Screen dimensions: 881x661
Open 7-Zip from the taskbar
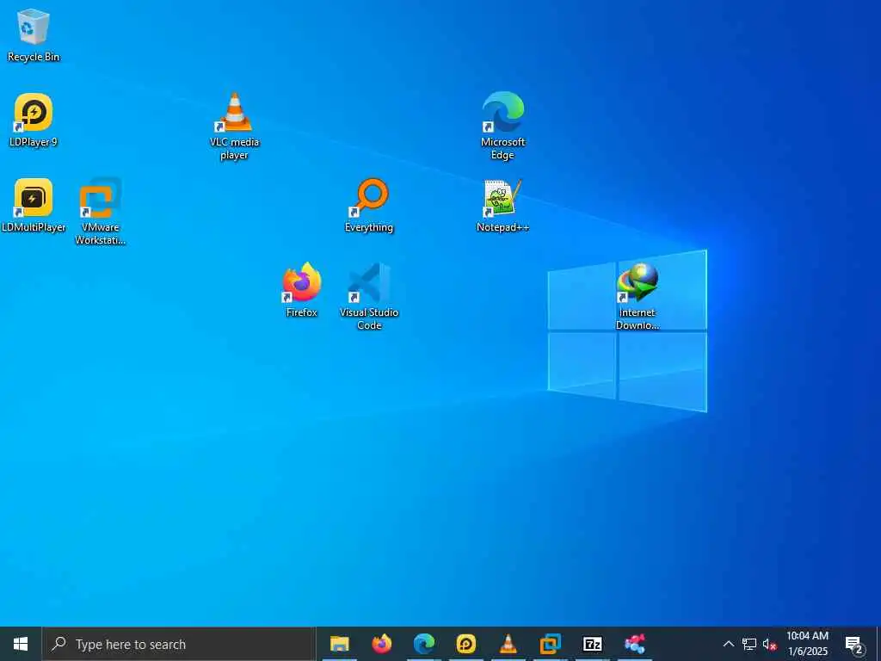(x=592, y=644)
